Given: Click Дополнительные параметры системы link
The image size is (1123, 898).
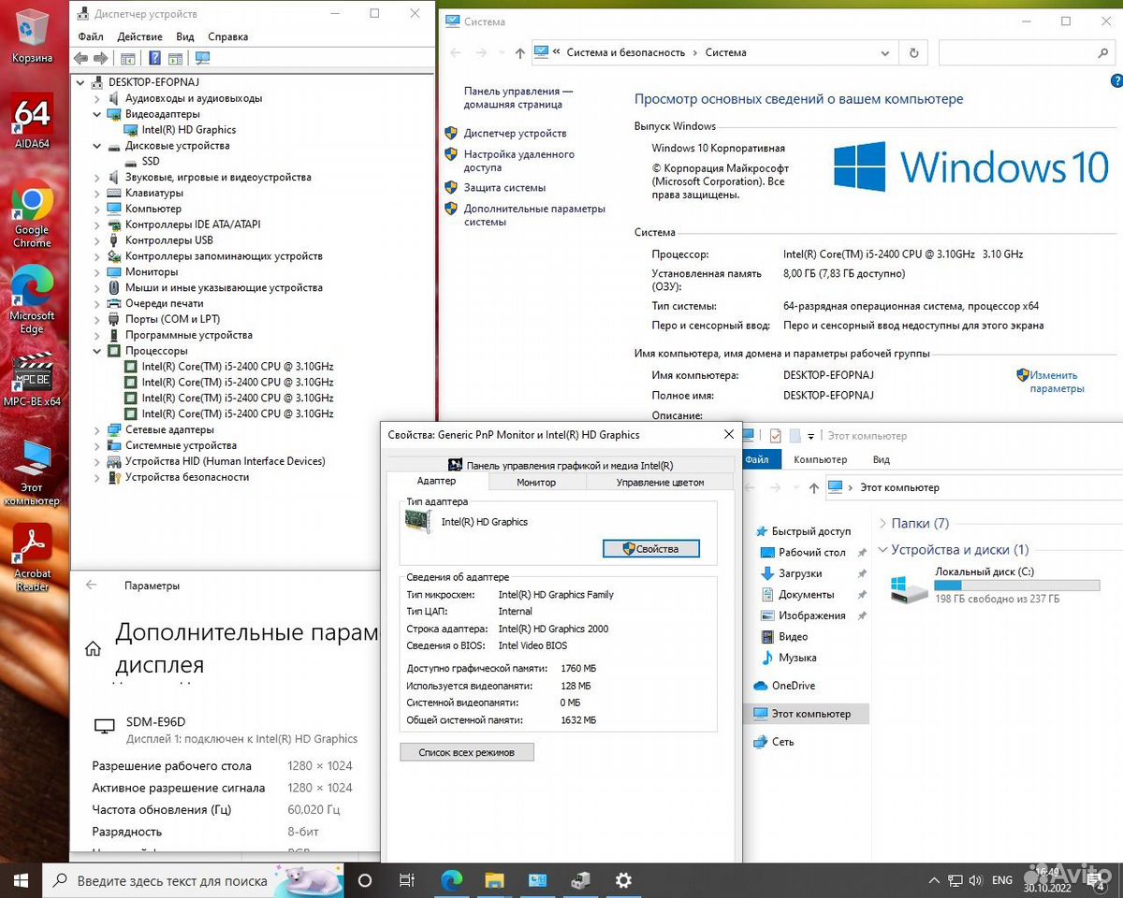Looking at the screenshot, I should [x=534, y=215].
